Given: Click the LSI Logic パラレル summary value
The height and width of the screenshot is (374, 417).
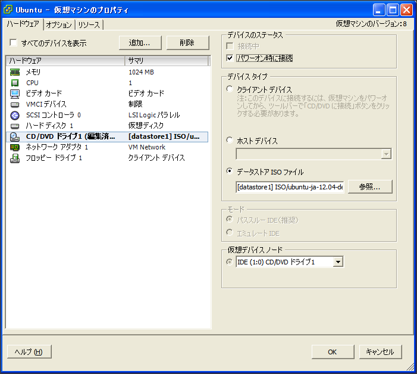Looking at the screenshot, I should click(x=154, y=115).
